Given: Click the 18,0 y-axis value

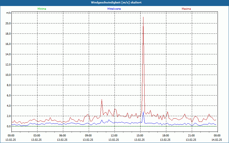Looking at the screenshot, I should pyautogui.click(x=8, y=34).
